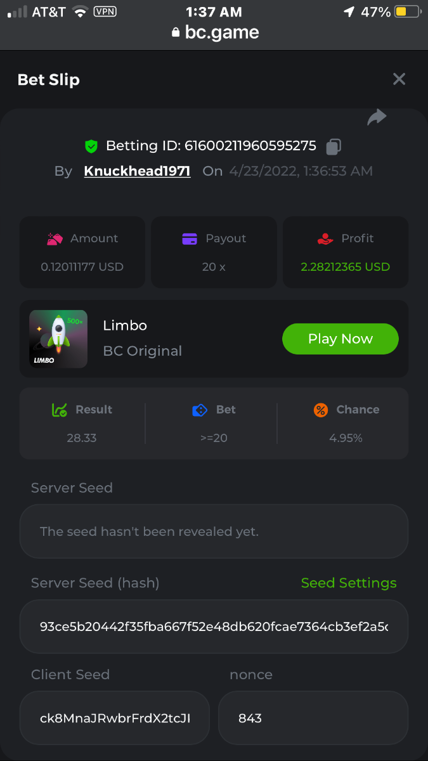Tap the orange Chance percent icon

click(321, 410)
